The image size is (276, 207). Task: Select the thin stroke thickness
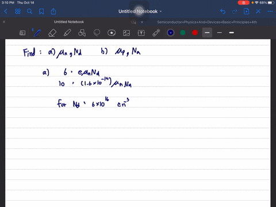(x=220, y=33)
